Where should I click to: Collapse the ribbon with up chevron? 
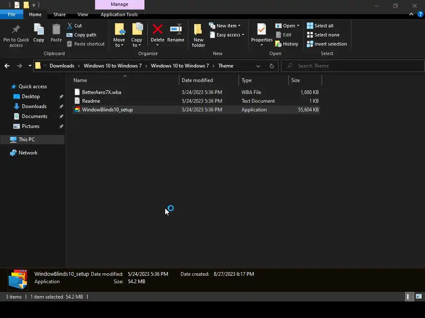point(411,14)
